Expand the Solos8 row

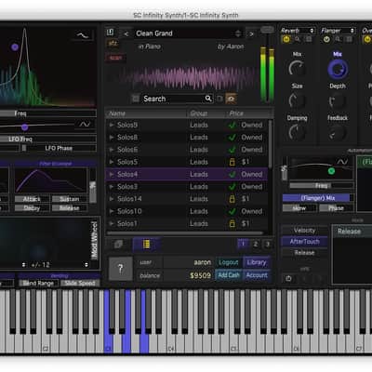[x=112, y=137]
